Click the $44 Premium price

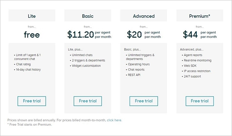[x=190, y=35]
